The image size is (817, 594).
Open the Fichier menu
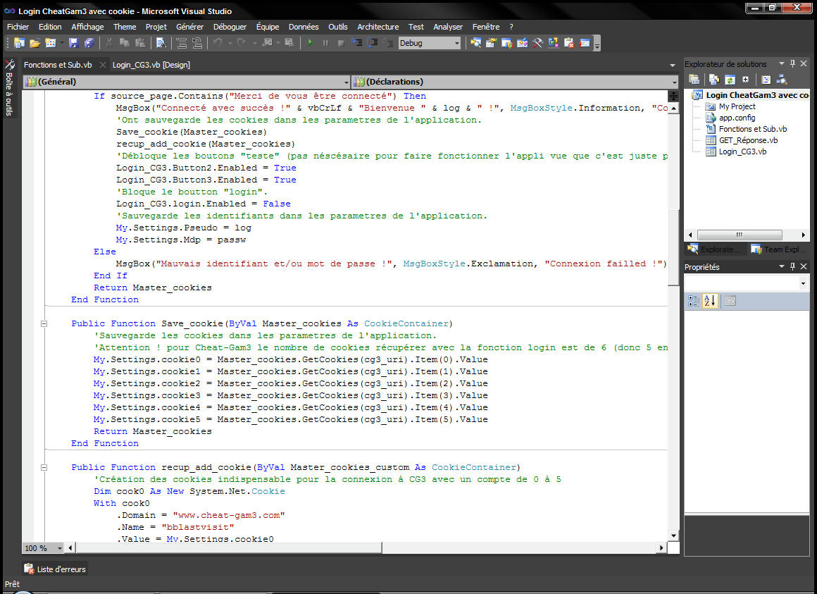[18, 27]
